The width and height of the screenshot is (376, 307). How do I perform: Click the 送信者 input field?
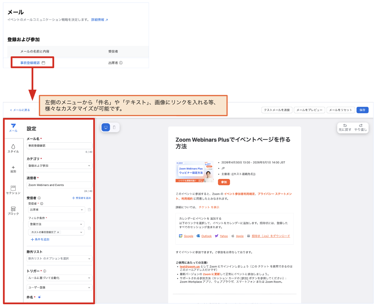[59, 185]
